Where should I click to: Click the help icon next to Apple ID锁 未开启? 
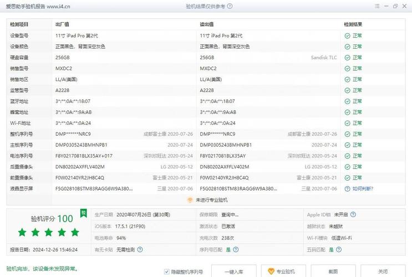point(353,214)
